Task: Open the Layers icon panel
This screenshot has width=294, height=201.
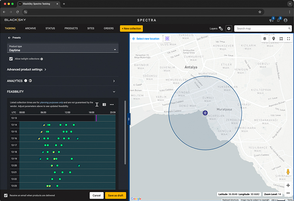Action: [221, 29]
